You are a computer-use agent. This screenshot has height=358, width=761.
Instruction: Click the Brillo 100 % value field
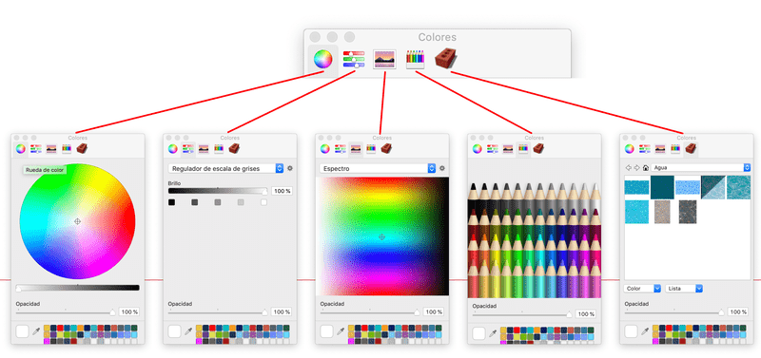[282, 191]
